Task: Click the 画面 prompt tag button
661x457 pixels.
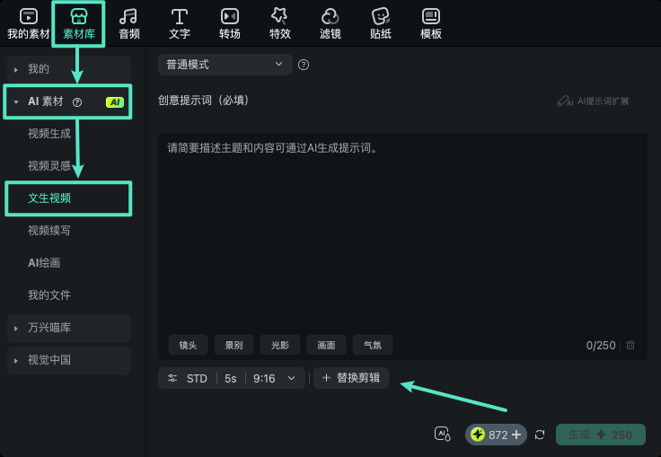Action: coord(326,346)
